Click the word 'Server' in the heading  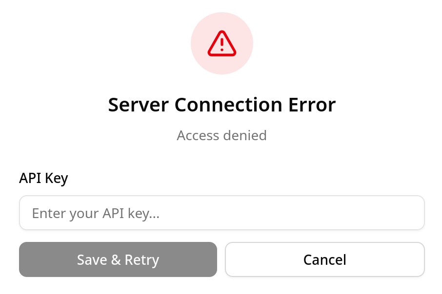click(x=138, y=105)
